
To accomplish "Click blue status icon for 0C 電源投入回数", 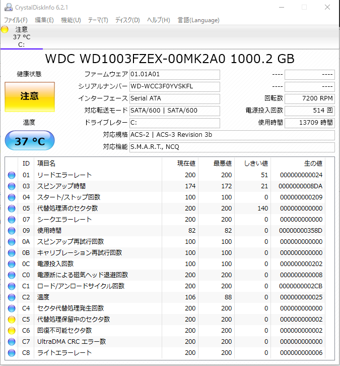I will pos(12,264).
